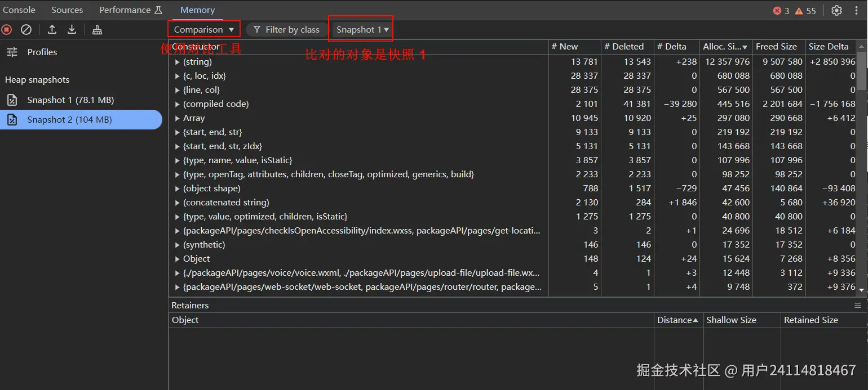
Task: Expand the (compiled code) row
Action: pyautogui.click(x=178, y=104)
